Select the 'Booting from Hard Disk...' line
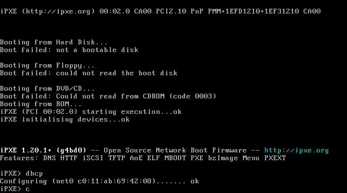This screenshot has height=193, width=347. [53, 42]
